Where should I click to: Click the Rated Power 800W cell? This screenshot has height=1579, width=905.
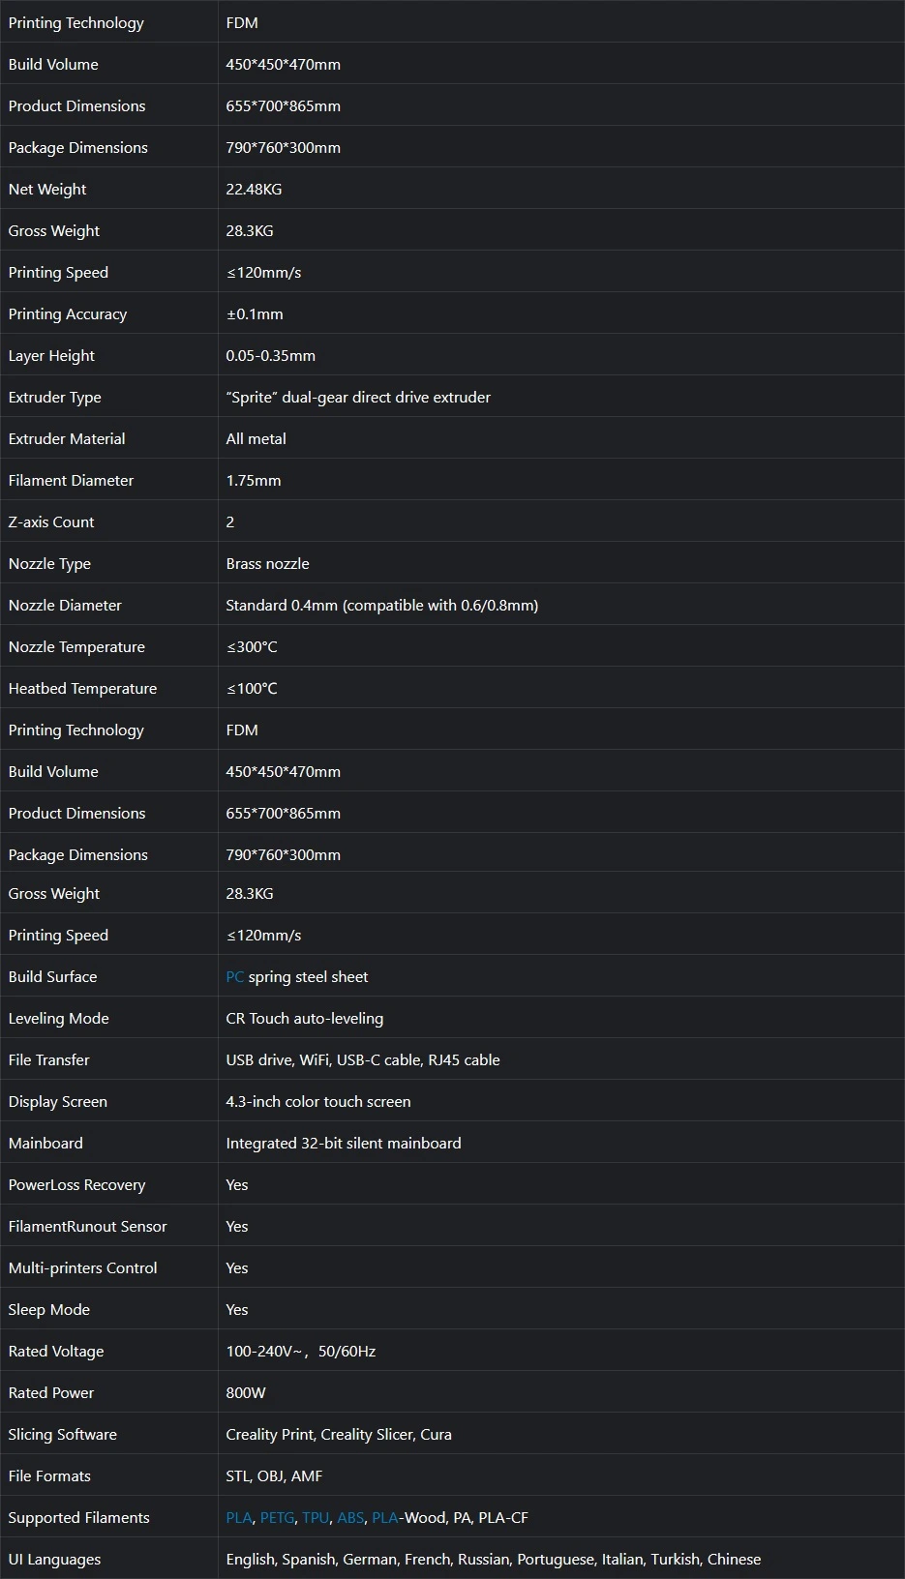point(246,1392)
